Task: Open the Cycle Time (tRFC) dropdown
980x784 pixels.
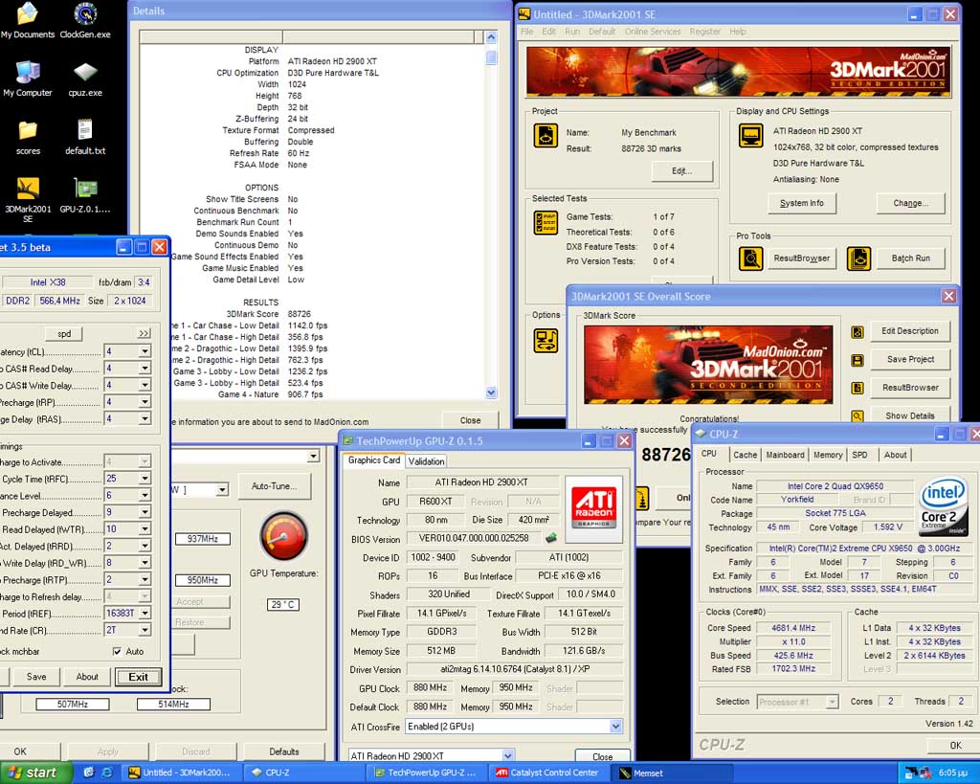Action: (x=145, y=479)
